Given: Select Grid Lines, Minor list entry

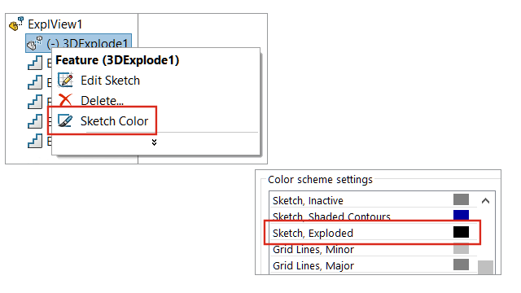Looking at the screenshot, I should [x=373, y=250].
